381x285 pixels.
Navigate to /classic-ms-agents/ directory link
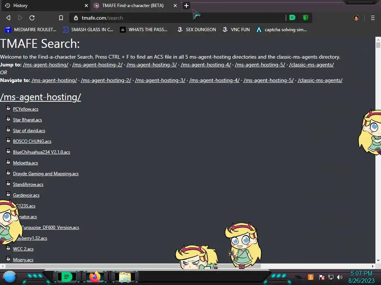[320, 80]
